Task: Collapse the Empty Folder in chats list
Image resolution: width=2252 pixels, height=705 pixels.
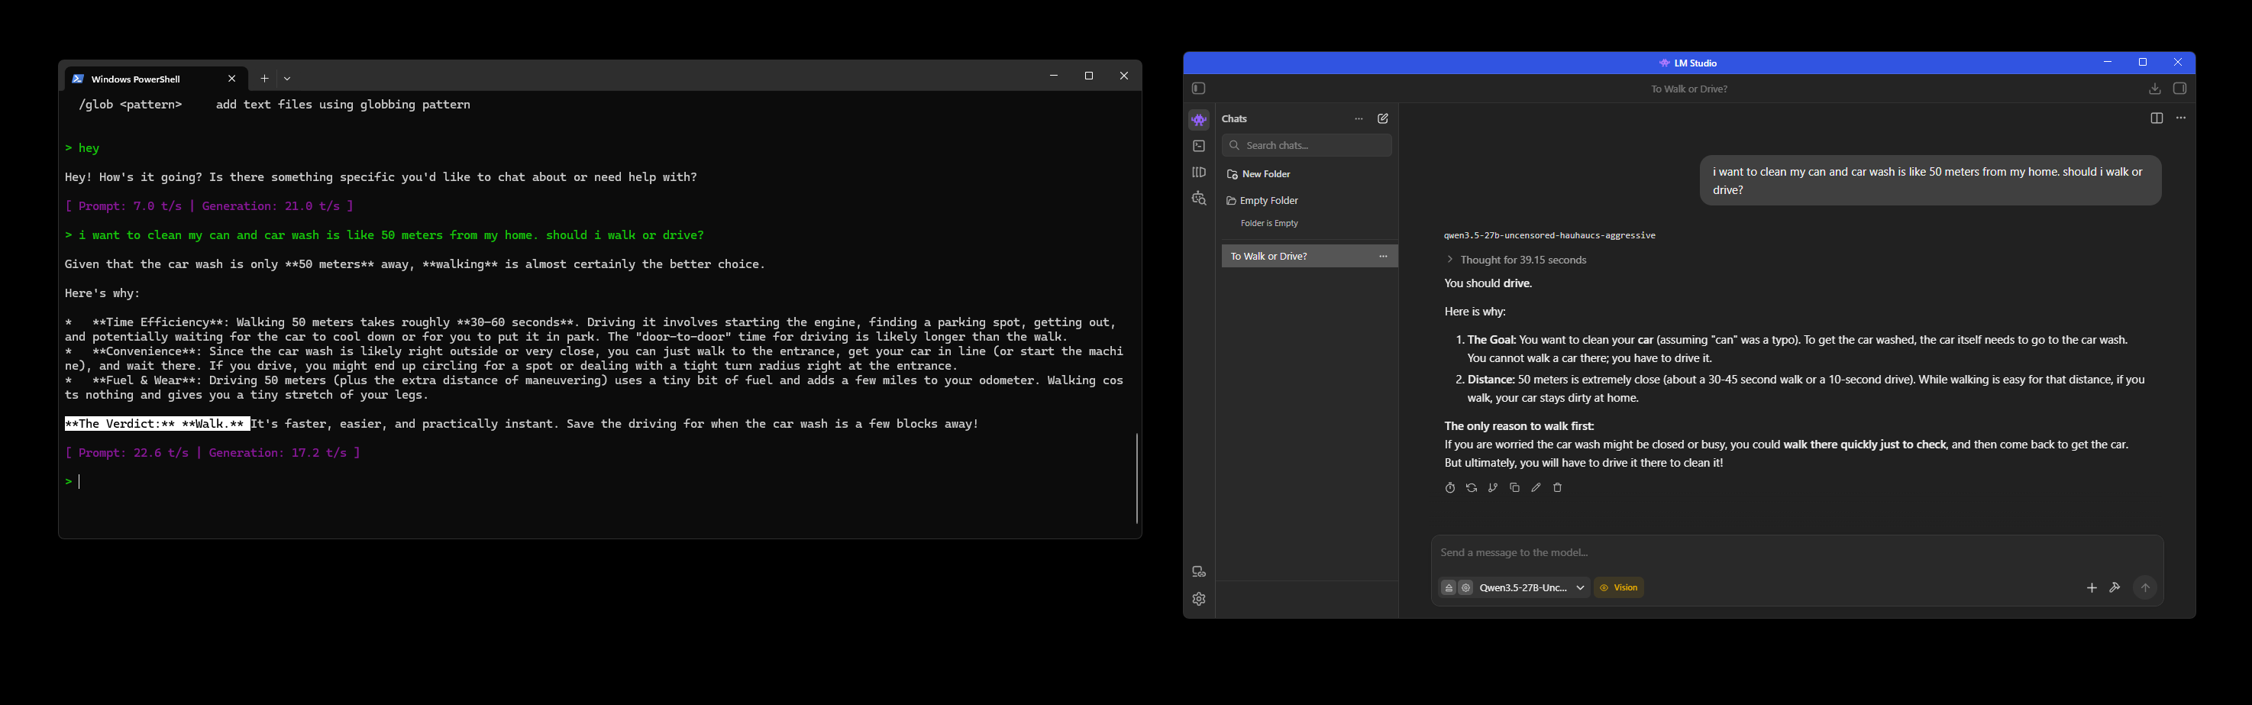Action: coord(1262,201)
